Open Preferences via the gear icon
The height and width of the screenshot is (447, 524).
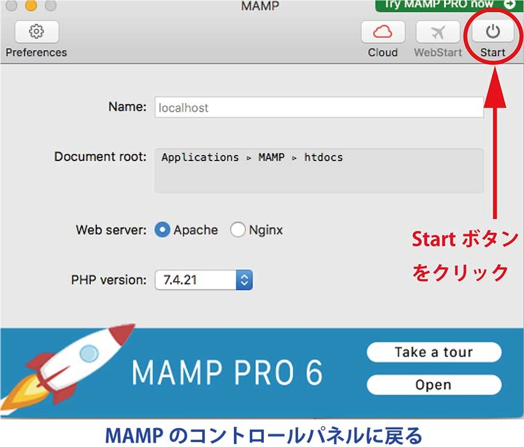pyautogui.click(x=37, y=32)
